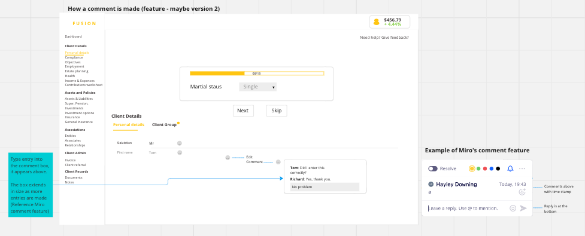Open Objectives in the sidebar
Screen dimensions: 585x236
coord(73,62)
